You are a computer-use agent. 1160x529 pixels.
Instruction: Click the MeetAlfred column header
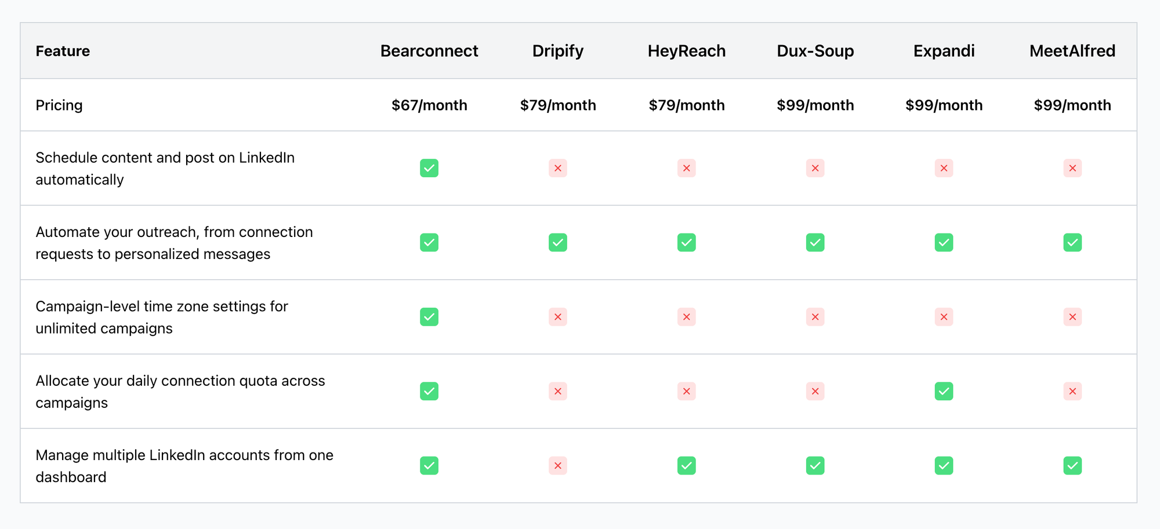pyautogui.click(x=1072, y=51)
